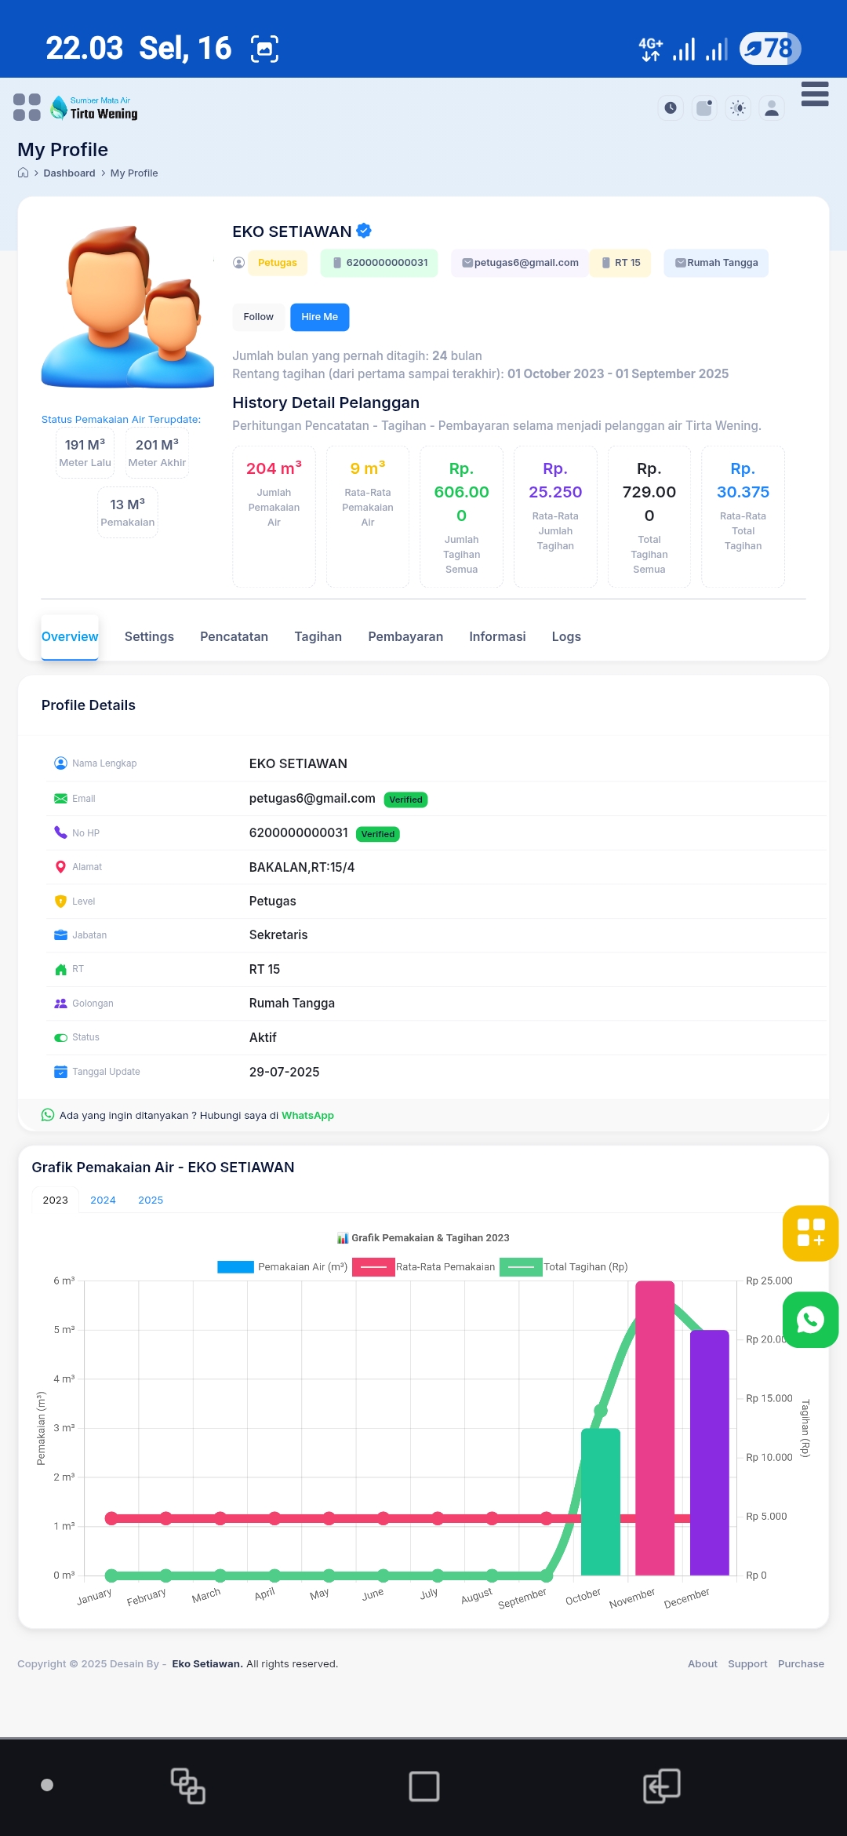Open the WhatsApp contact link
847x1836 pixels.
(x=307, y=1115)
